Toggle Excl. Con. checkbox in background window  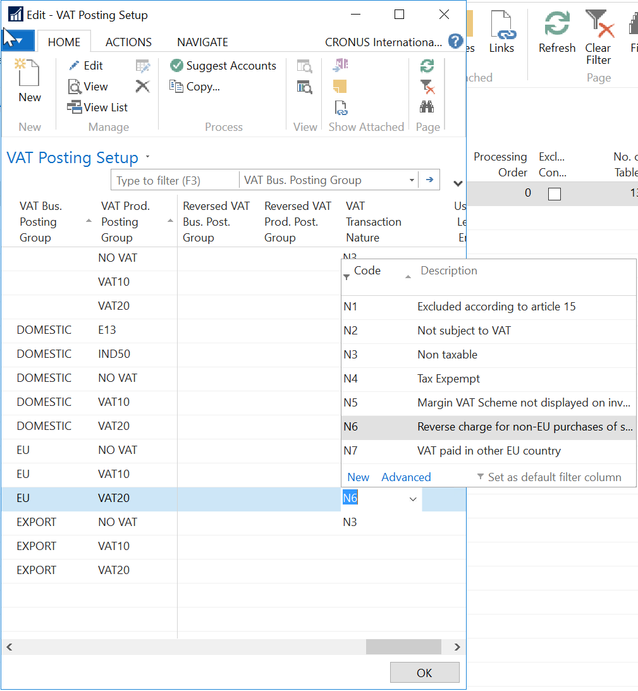(555, 194)
